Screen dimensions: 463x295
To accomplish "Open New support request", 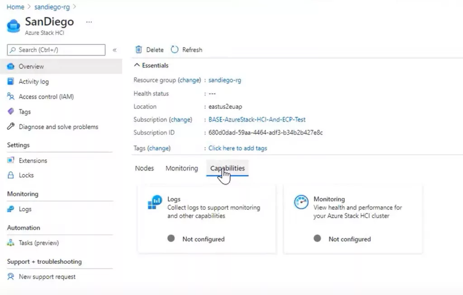I will (47, 277).
